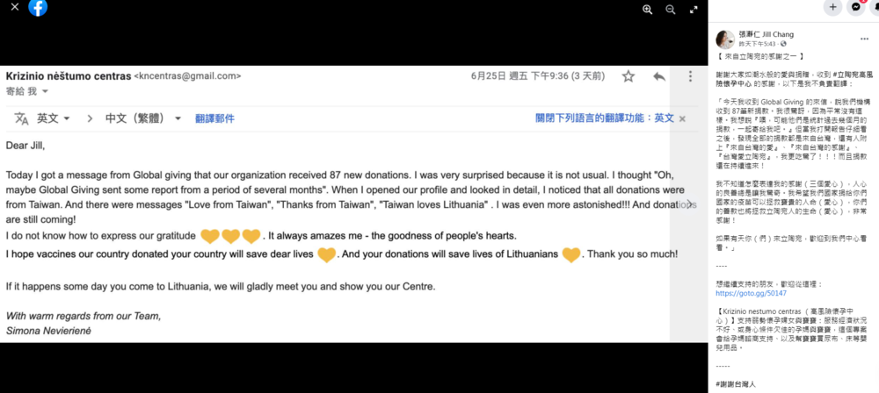Expand recipient details arrow beside 寄給 我
This screenshot has width=879, height=393.
45,91
